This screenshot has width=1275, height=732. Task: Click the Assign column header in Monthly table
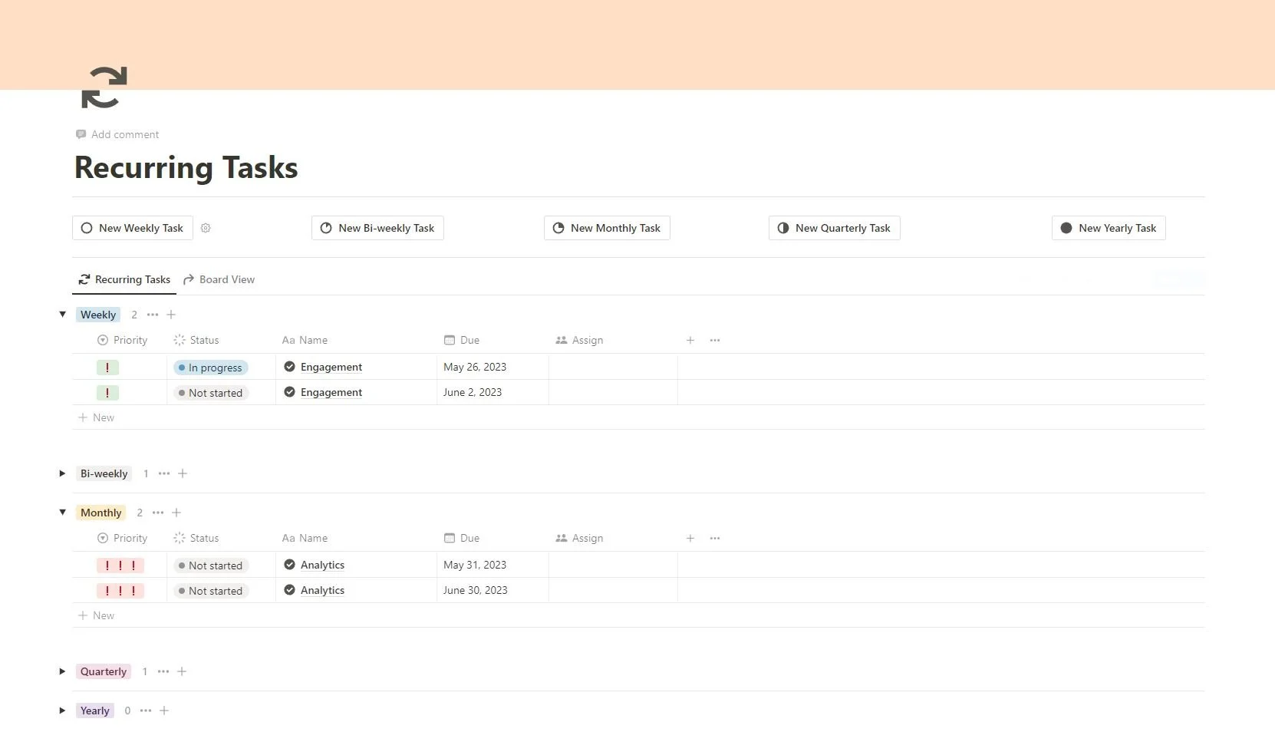click(579, 538)
